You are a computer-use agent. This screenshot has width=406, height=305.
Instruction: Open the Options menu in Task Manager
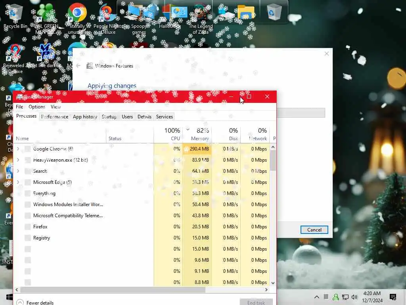click(x=37, y=107)
